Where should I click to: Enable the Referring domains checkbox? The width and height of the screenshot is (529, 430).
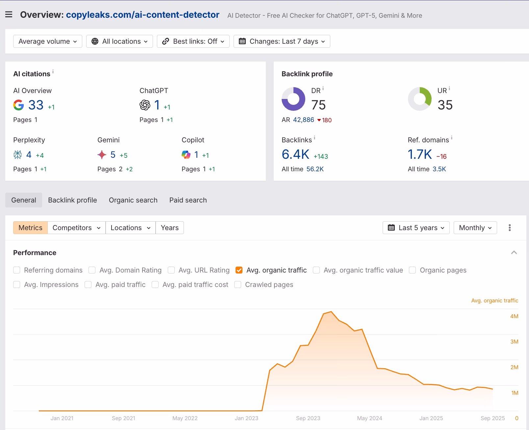click(x=17, y=270)
